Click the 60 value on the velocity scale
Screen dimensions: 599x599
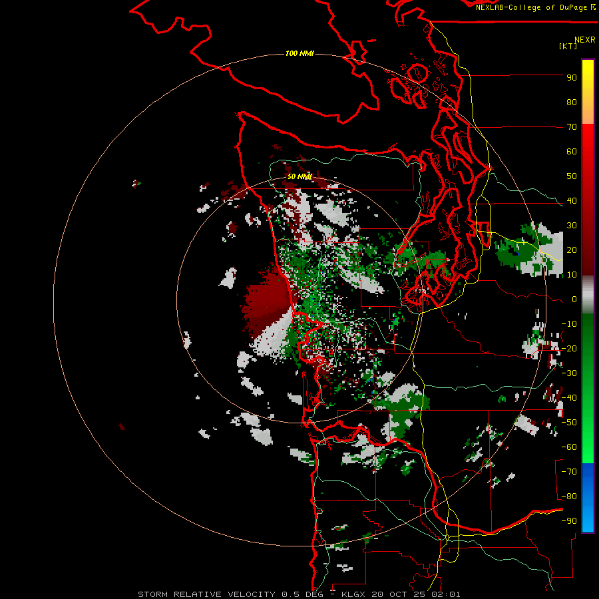572,152
